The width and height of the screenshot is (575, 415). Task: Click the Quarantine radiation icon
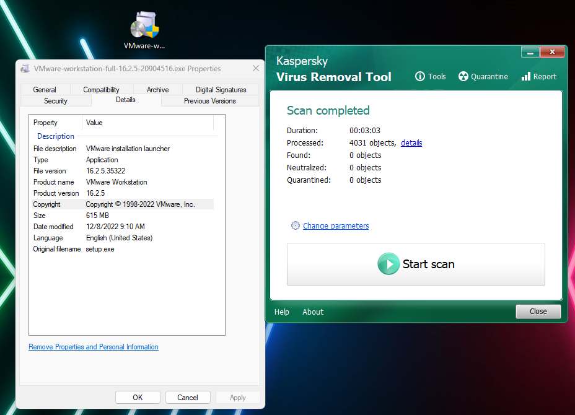click(463, 76)
